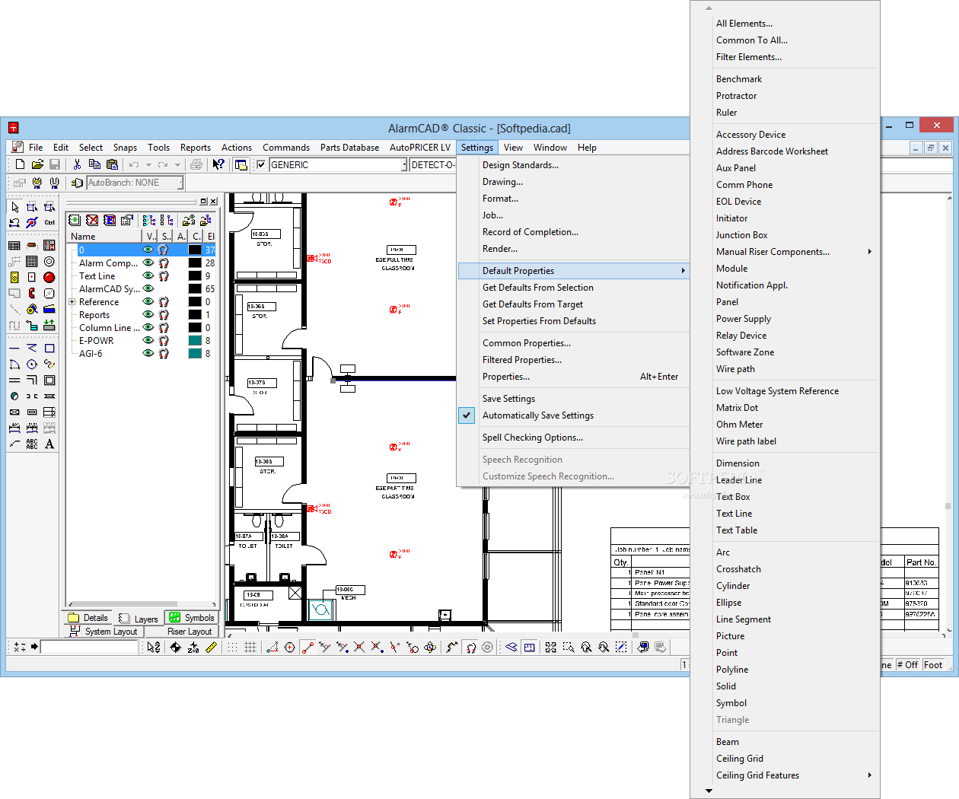Image resolution: width=959 pixels, height=799 pixels.
Task: Click the Copy icon in toolbar
Action: pyautogui.click(x=94, y=164)
